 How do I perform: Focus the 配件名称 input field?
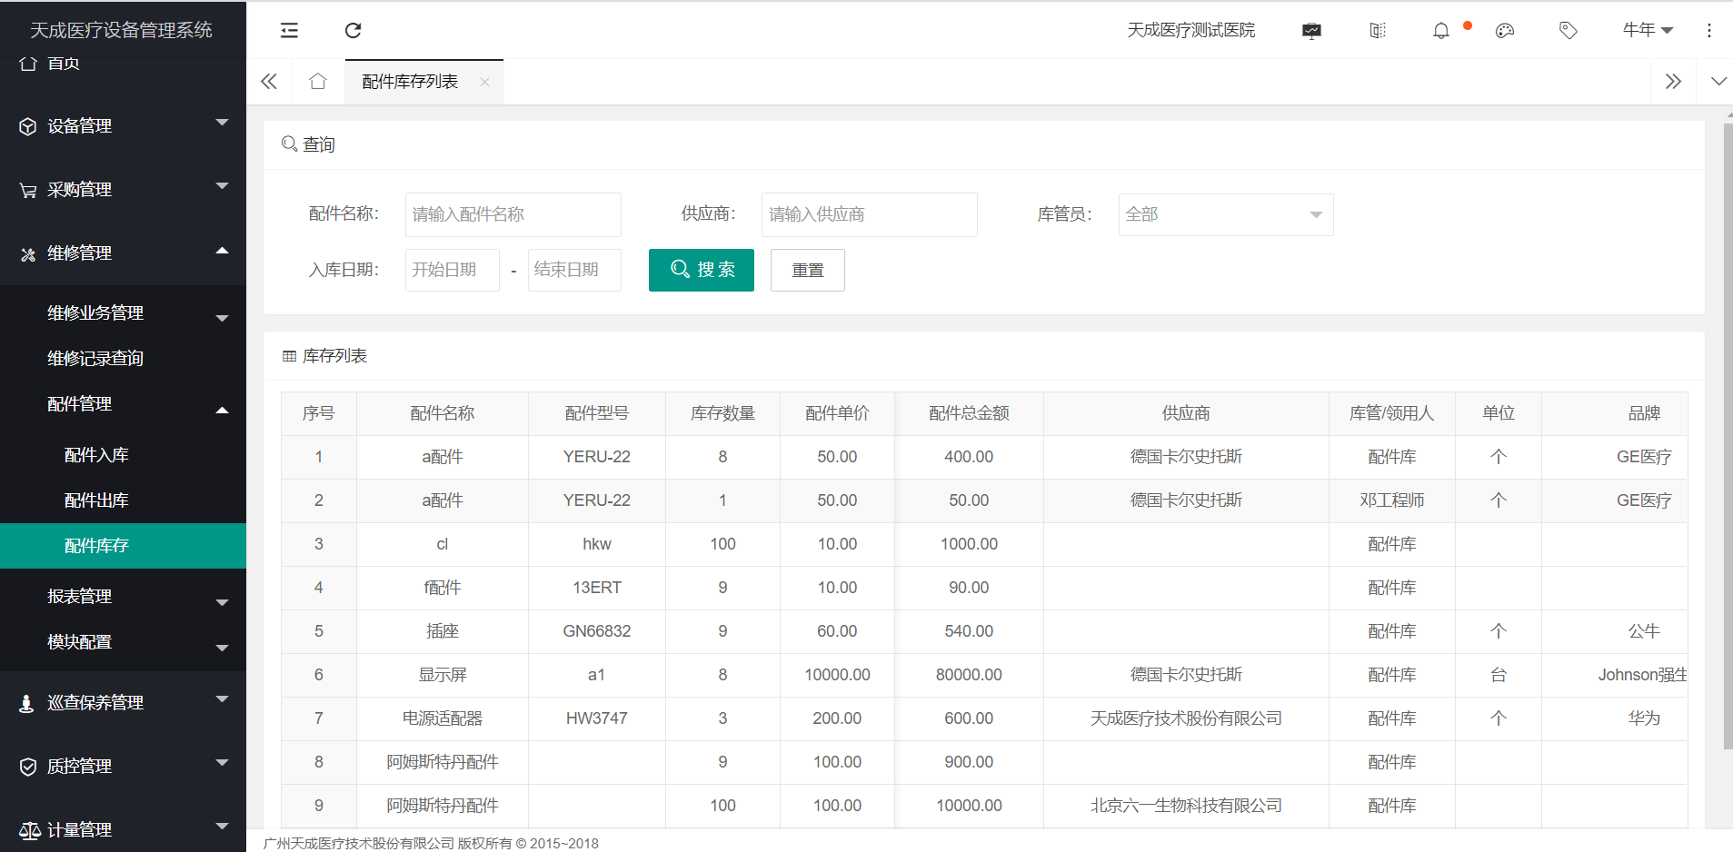(513, 214)
